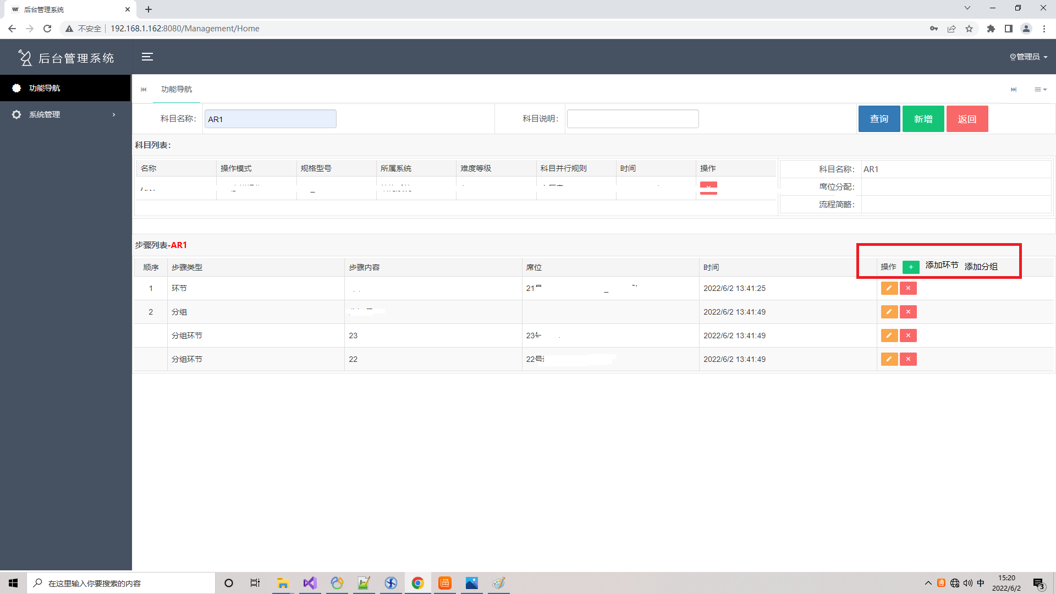Image resolution: width=1056 pixels, height=594 pixels.
Task: Click the 科目名称 field containing AR1
Action: point(270,119)
